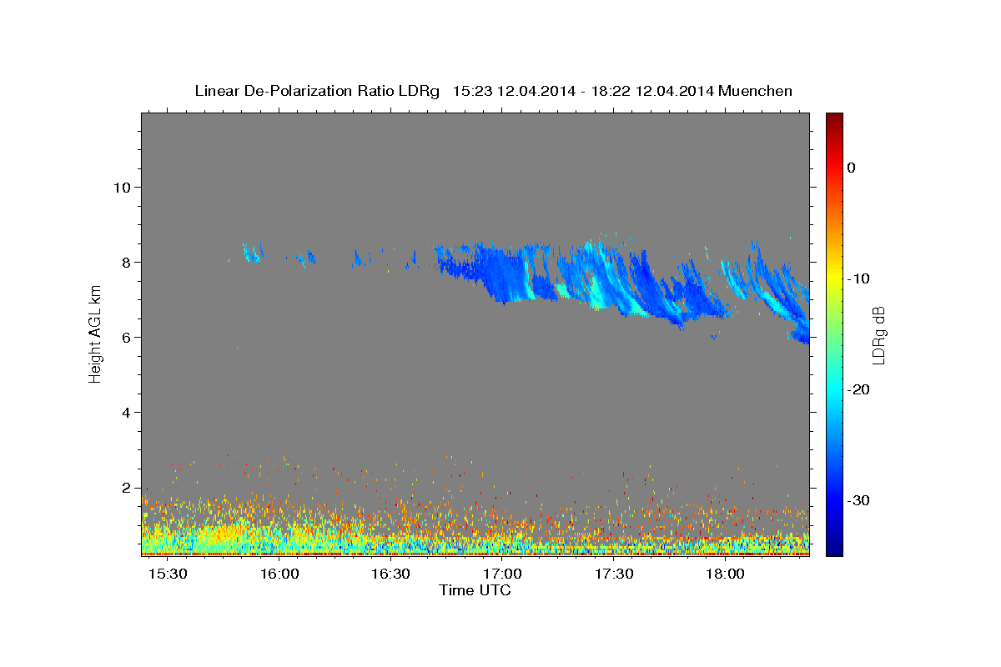Click the 17:00 time tick label
Image resolution: width=1001 pixels, height=667 pixels.
click(503, 574)
